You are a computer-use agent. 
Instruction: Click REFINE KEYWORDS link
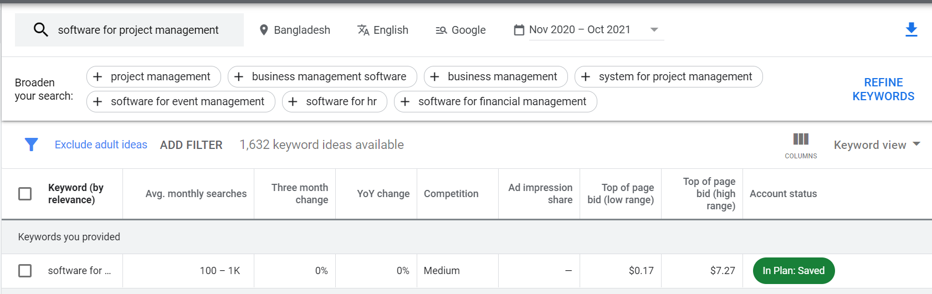pos(883,89)
